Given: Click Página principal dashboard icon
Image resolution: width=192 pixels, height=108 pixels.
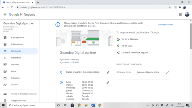Looking at the screenshot, I should coord(5,37).
